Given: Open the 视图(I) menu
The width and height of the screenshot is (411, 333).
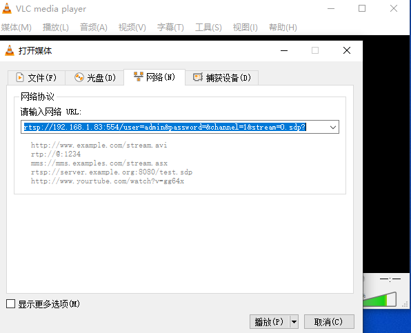Looking at the screenshot, I should [x=245, y=28].
